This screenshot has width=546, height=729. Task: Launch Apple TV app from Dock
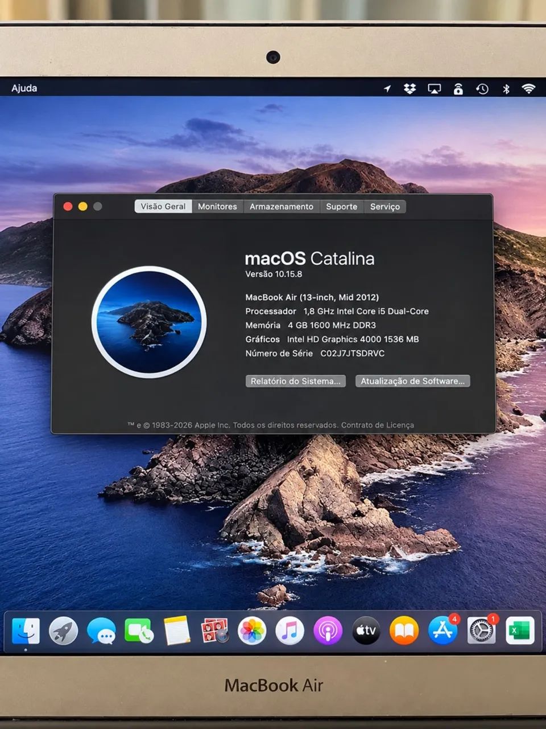[366, 631]
